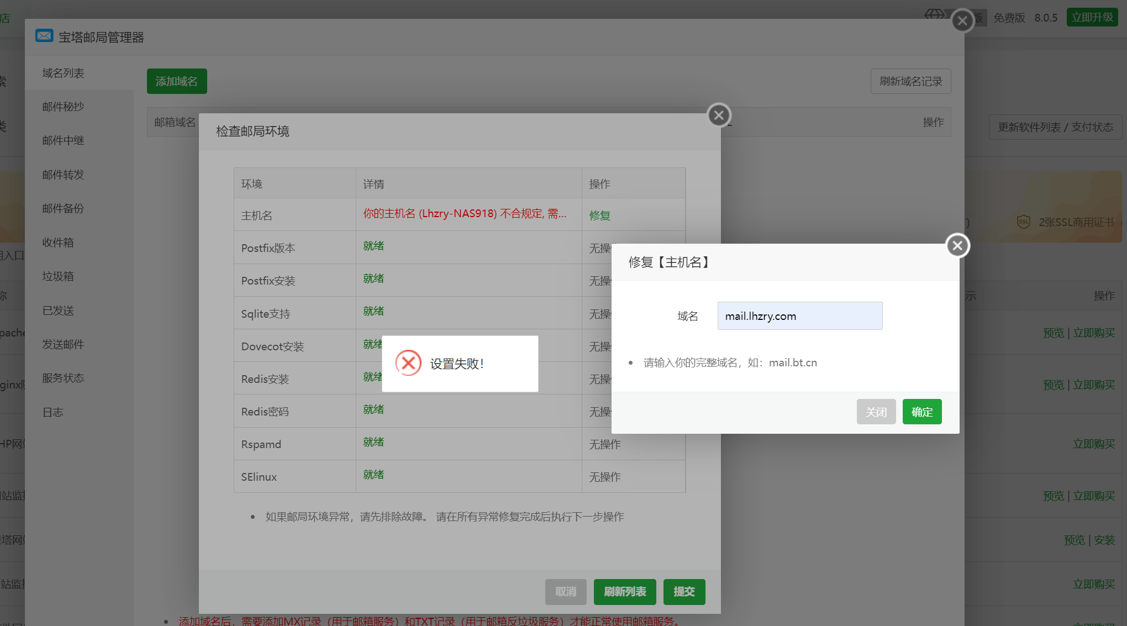Click 就绪 status in Rspamd row
This screenshot has width=1127, height=626.
[x=373, y=442]
